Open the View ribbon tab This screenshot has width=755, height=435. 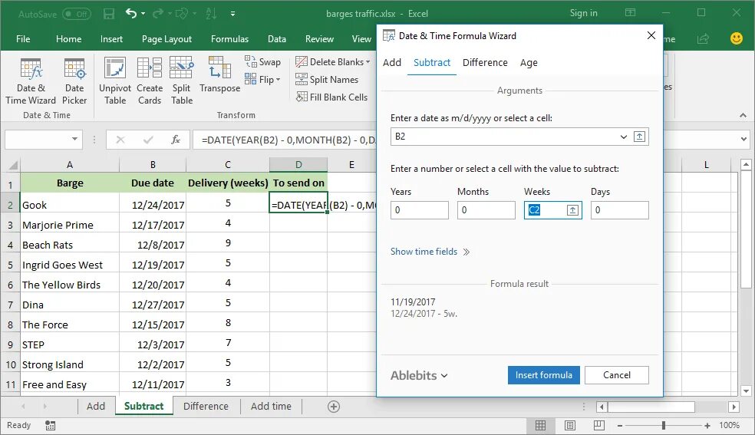[361, 39]
